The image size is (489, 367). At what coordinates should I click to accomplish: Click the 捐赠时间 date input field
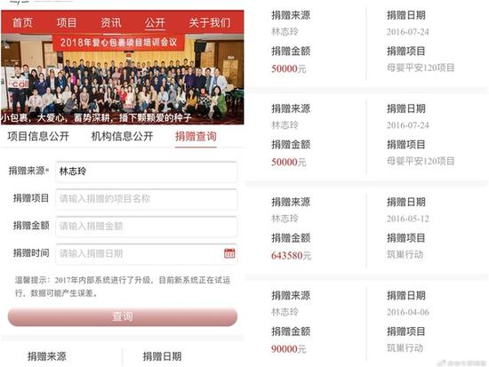(147, 253)
